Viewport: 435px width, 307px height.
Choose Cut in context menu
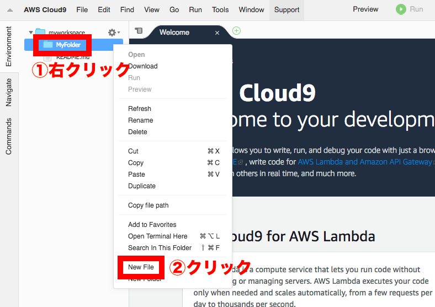(x=173, y=151)
